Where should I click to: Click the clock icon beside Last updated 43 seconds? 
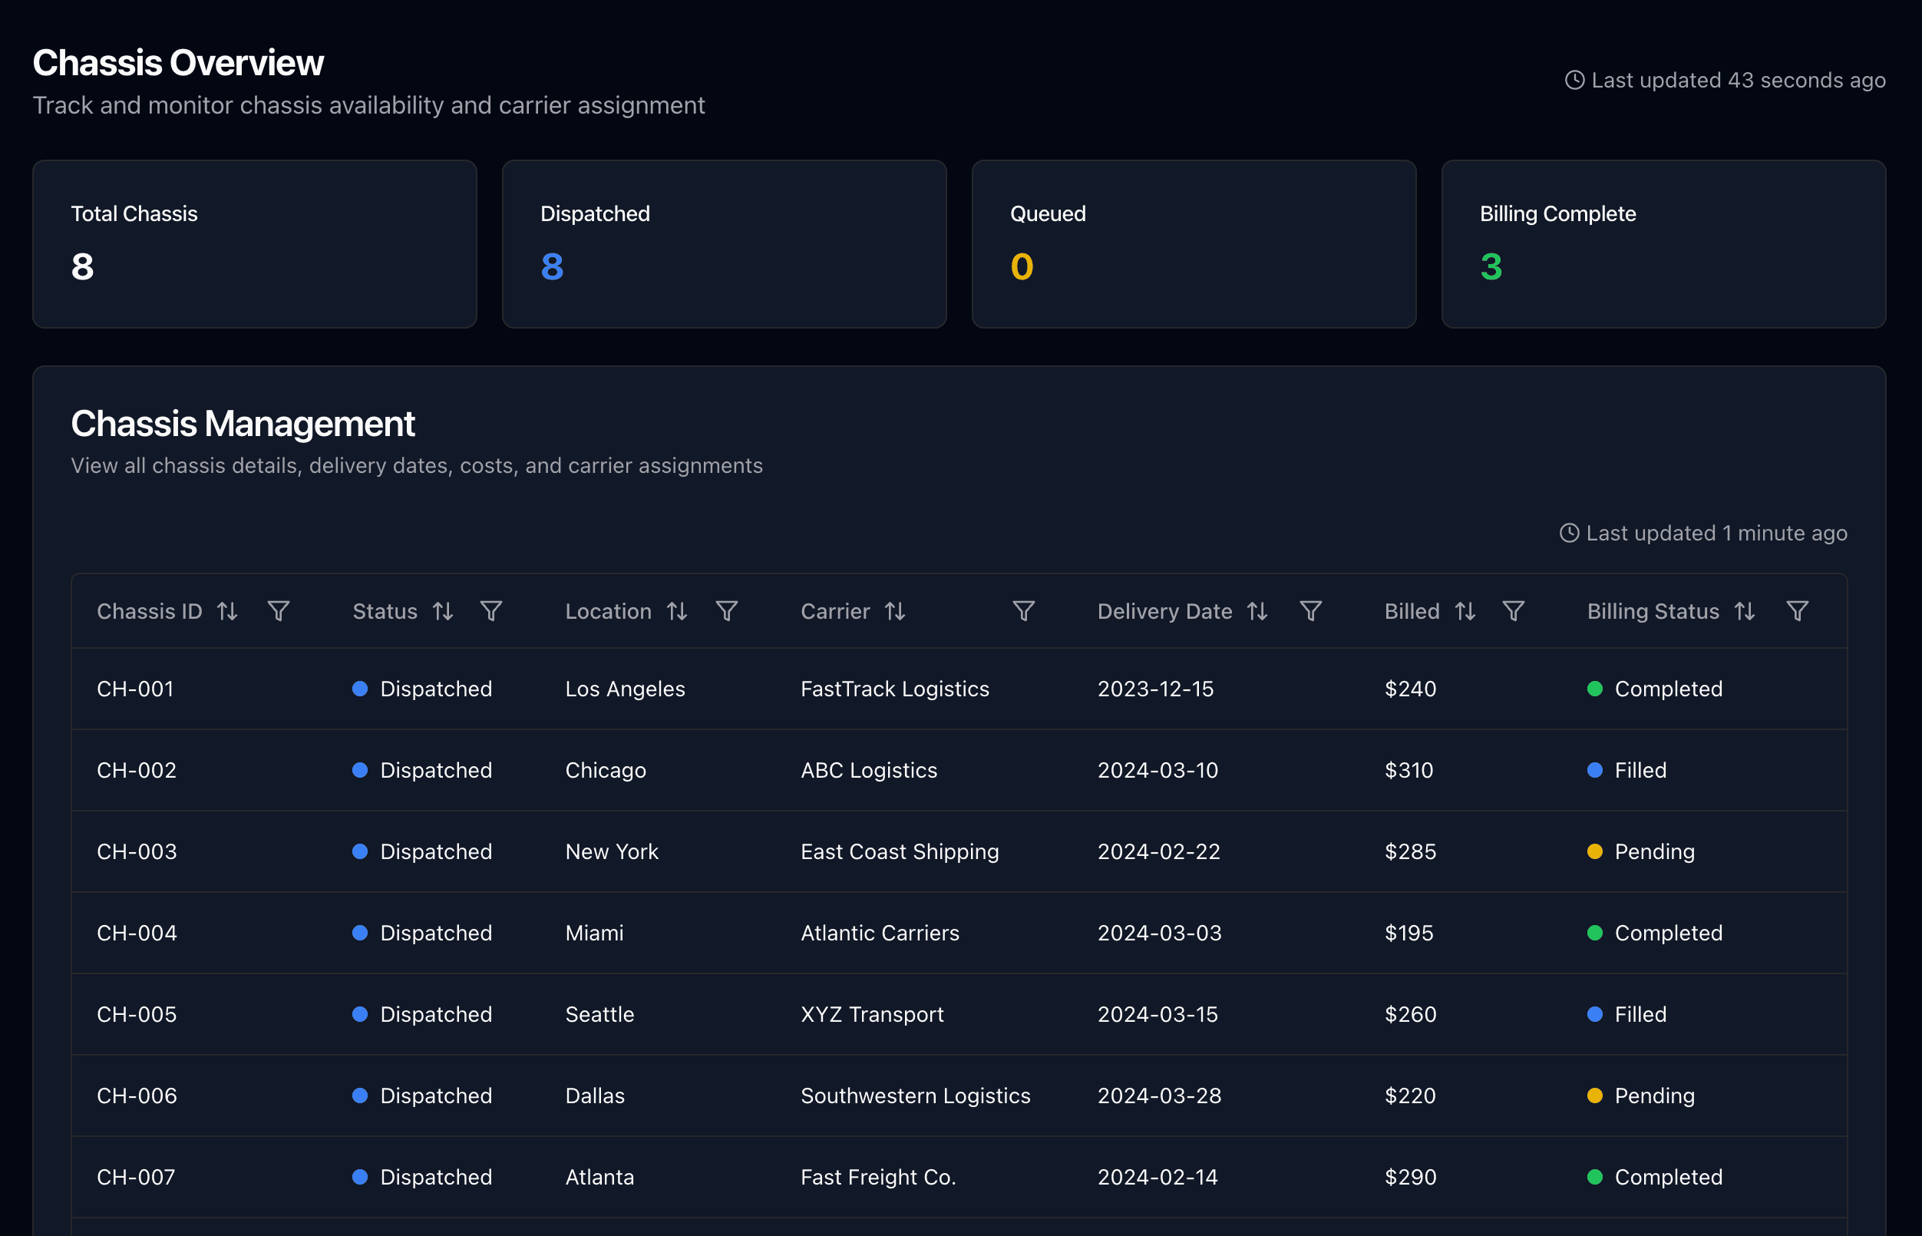click(x=1574, y=81)
